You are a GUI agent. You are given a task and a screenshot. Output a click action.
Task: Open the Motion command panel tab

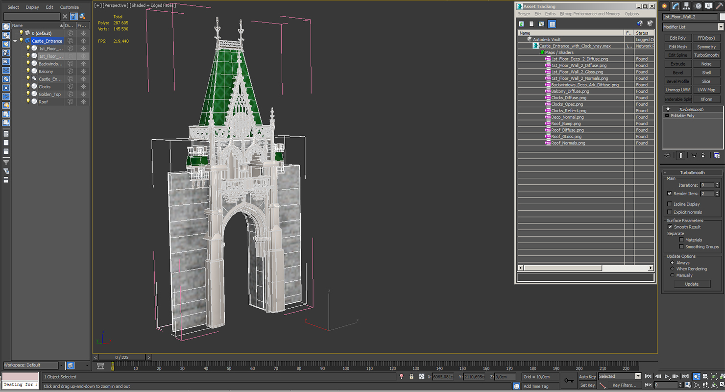click(698, 6)
